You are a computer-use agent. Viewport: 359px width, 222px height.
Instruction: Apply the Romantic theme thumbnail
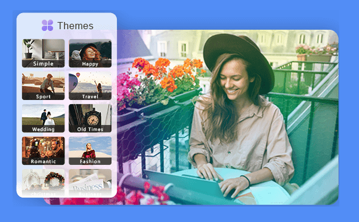[44, 151]
